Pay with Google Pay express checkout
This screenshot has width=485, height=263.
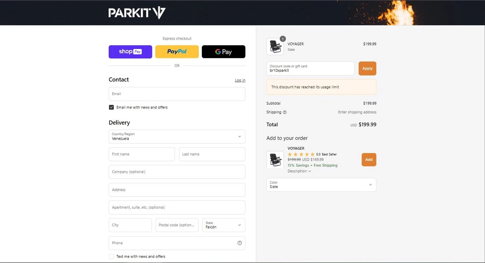[223, 52]
